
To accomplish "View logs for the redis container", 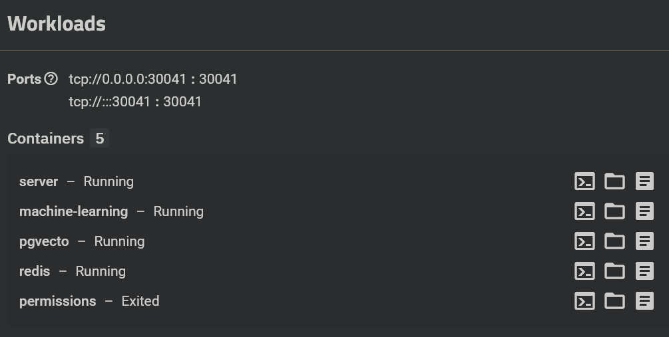I will tap(644, 271).
